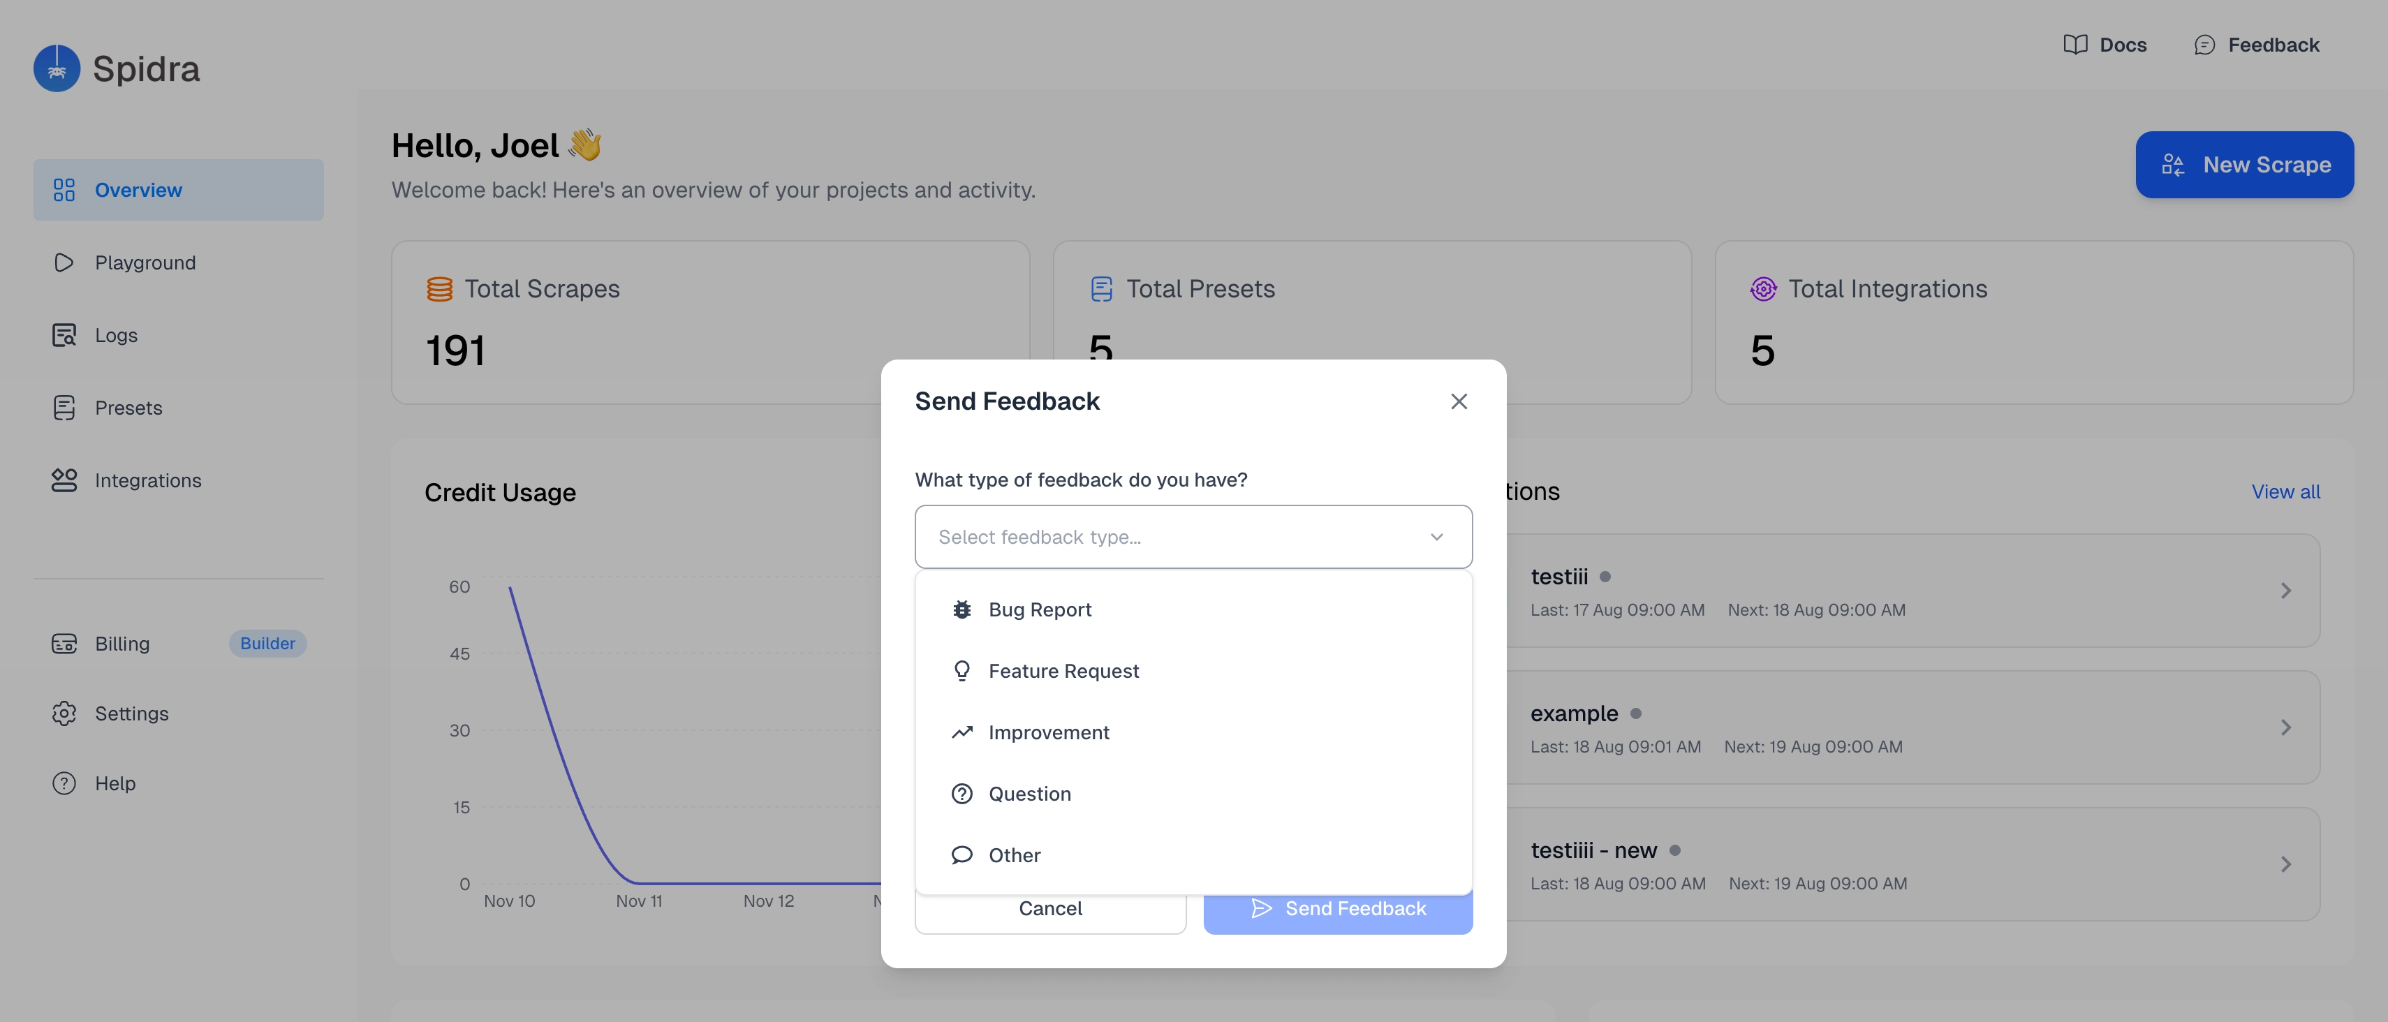Go to Settings from the sidebar

tap(132, 713)
